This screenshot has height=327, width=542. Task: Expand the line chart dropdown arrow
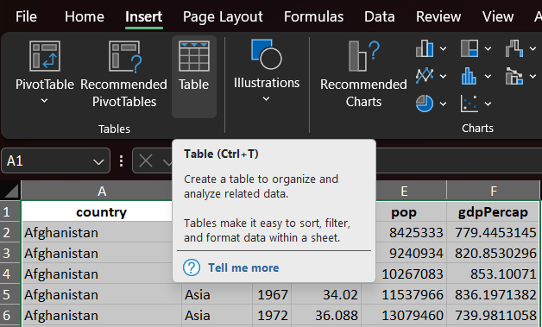point(443,76)
